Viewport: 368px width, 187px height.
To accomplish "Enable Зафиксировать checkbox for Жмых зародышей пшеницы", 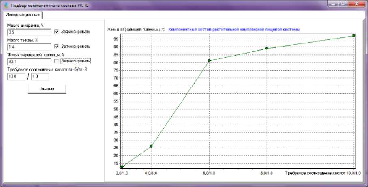I will click(x=56, y=61).
